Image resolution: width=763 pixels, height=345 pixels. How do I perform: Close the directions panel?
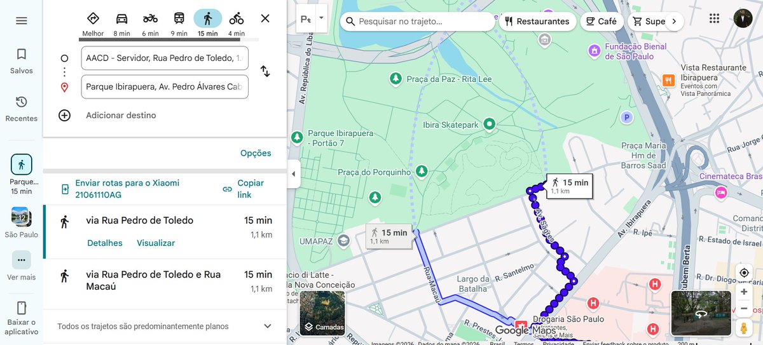point(265,18)
